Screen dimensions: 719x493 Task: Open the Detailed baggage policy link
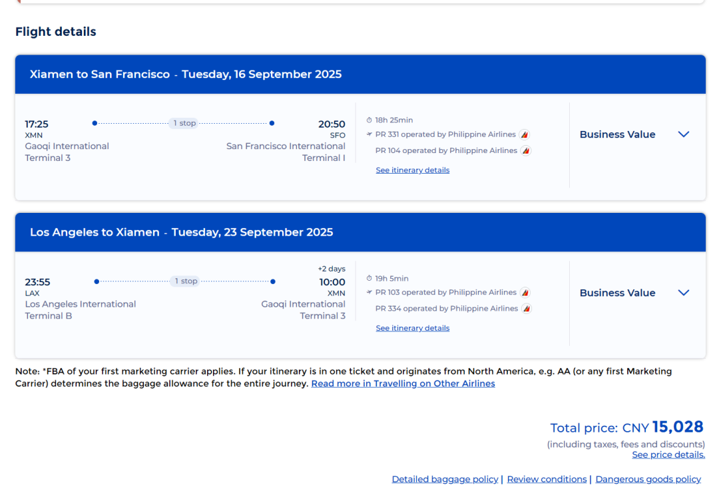tap(445, 480)
